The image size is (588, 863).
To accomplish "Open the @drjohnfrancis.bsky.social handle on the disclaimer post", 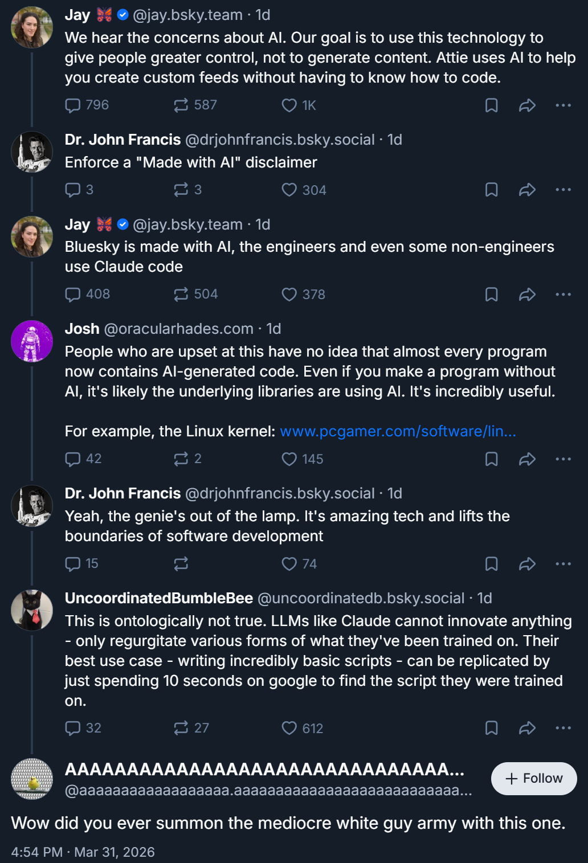I will pyautogui.click(x=280, y=140).
